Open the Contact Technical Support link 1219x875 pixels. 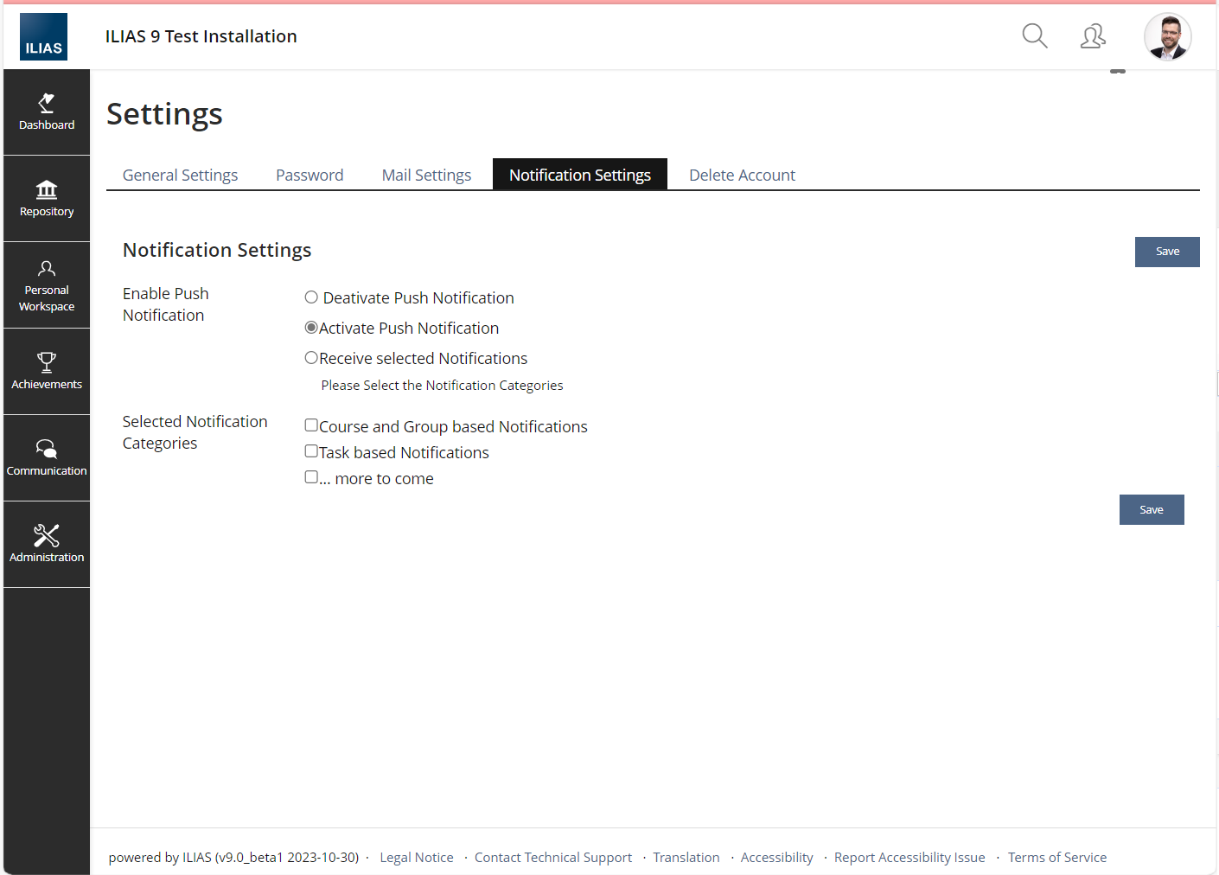click(x=552, y=858)
